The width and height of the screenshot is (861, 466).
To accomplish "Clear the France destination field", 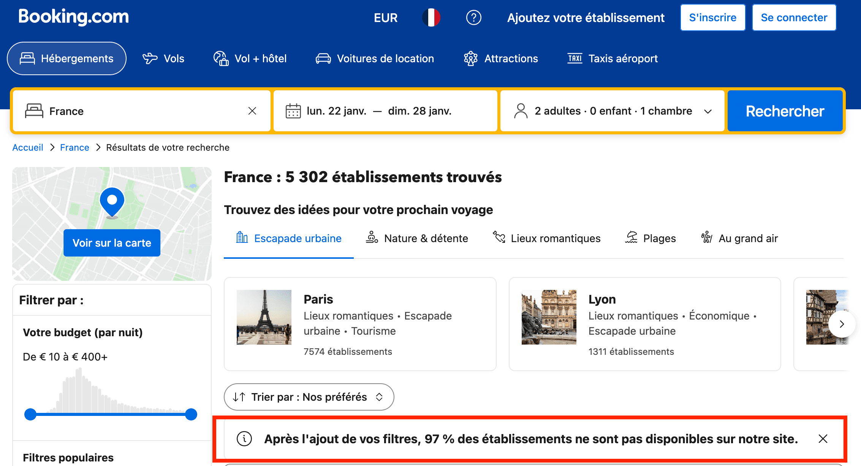I will 252,111.
